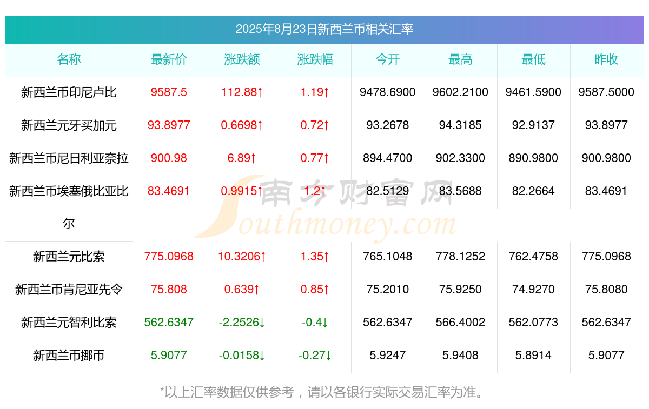This screenshot has height=409, width=649.
Task: Click lowest value 92.9137
Action: 534,125
